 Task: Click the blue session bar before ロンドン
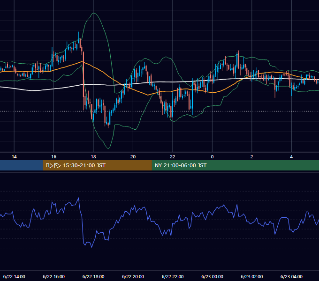click(x=22, y=165)
